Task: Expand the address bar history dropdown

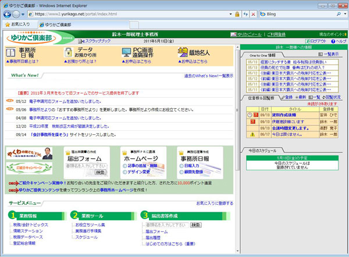Action: (x=230, y=14)
